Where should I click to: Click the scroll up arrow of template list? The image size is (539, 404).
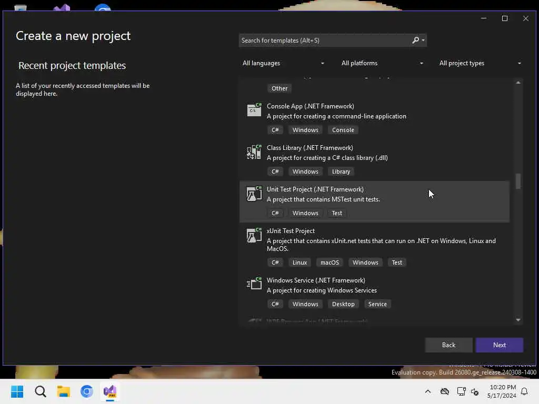(518, 83)
